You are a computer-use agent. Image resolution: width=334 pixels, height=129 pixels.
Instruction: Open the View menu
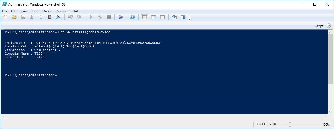[24, 11]
